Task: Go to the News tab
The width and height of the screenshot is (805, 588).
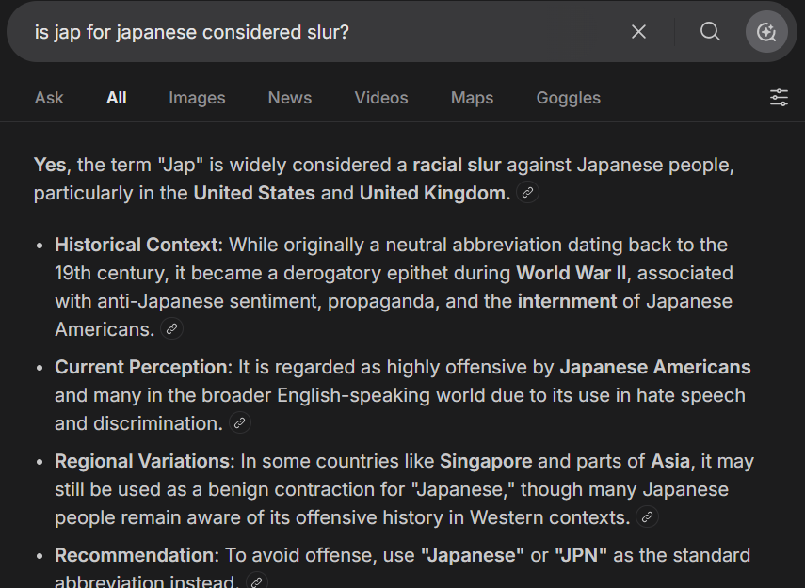Action: coord(290,98)
